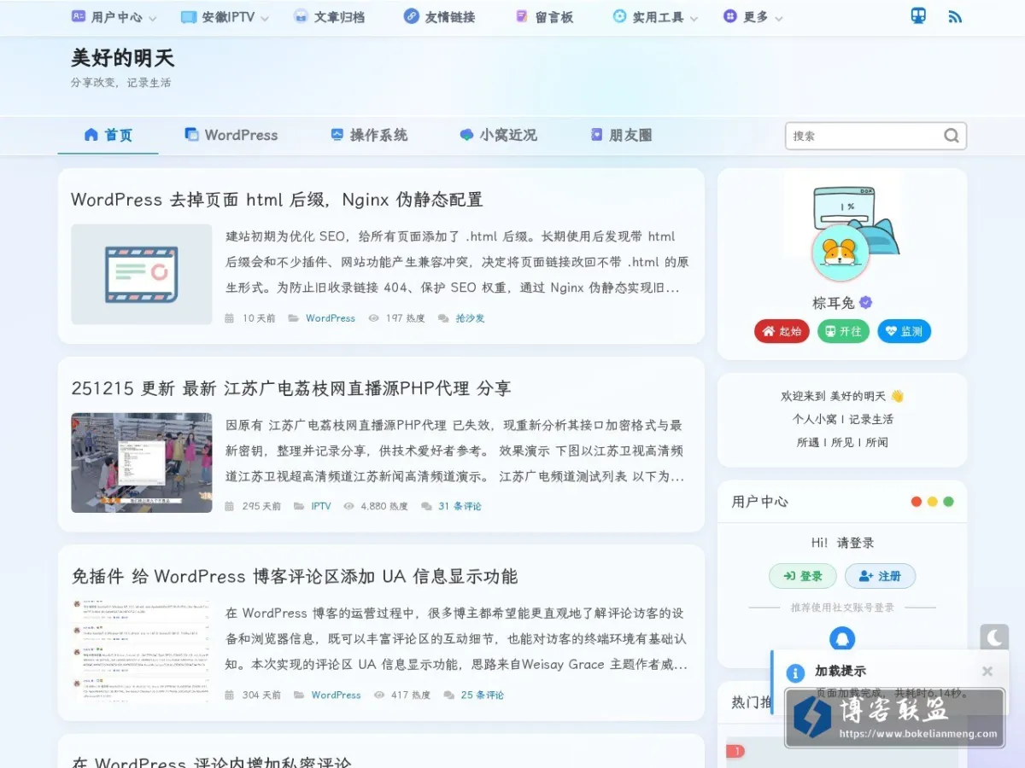Switch to the WordPress category tab
1025x768 pixels.
tap(231, 135)
